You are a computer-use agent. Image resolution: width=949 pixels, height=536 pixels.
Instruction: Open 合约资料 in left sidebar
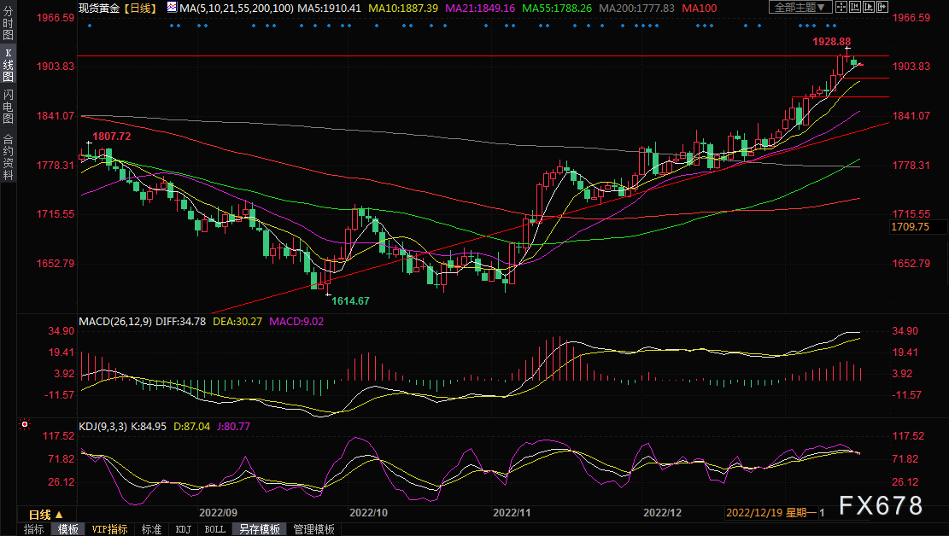click(8, 156)
